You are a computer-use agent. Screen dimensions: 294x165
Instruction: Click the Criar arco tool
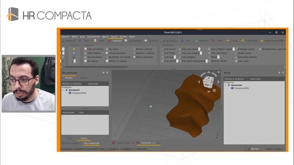pyautogui.click(x=167, y=57)
